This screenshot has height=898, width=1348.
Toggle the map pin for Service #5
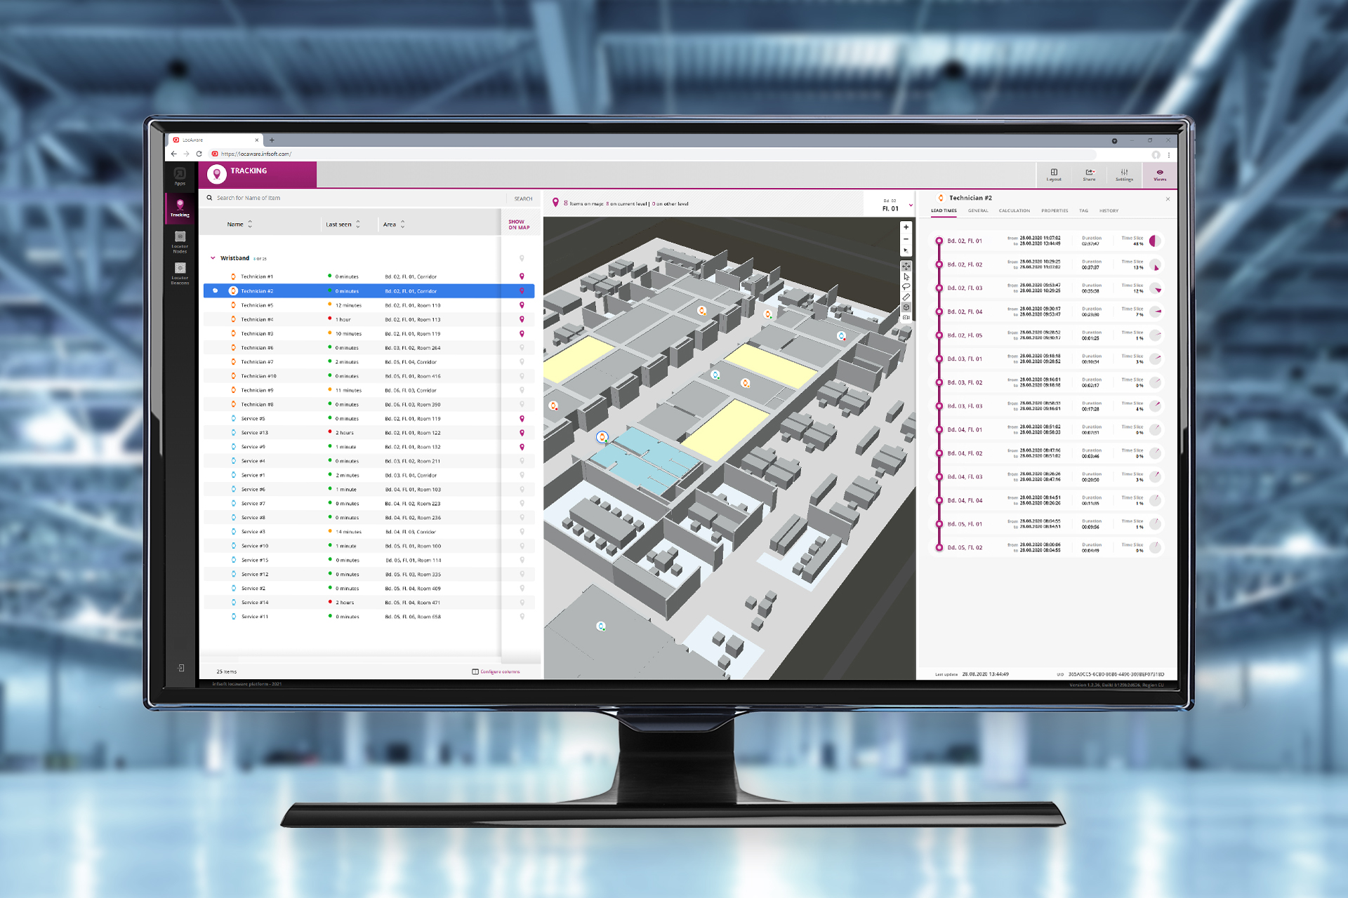(521, 418)
